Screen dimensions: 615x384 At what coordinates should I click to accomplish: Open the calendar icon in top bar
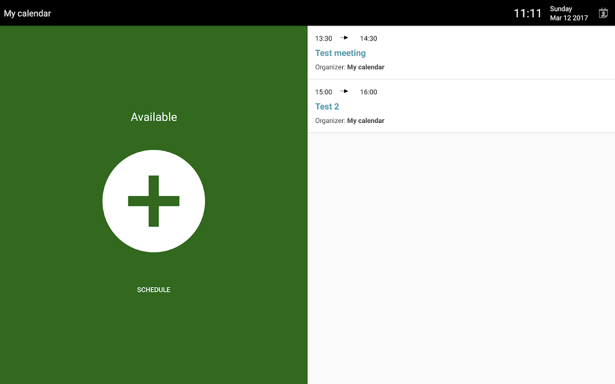pos(603,13)
